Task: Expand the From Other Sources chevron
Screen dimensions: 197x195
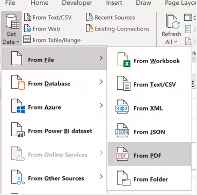Action: point(101,176)
